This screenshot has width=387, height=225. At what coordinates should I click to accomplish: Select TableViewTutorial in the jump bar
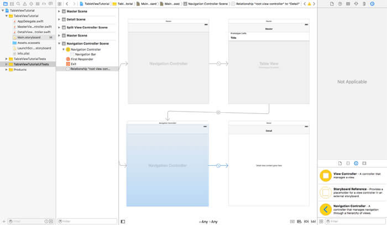[95, 4]
